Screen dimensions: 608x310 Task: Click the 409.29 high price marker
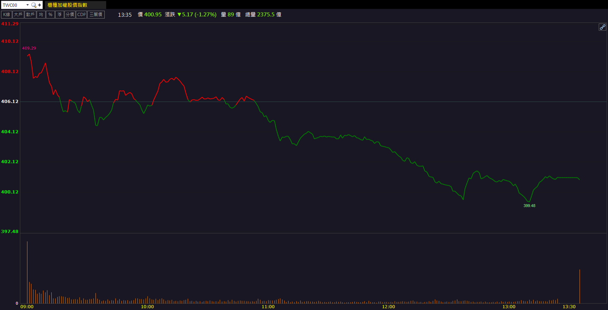coord(29,48)
